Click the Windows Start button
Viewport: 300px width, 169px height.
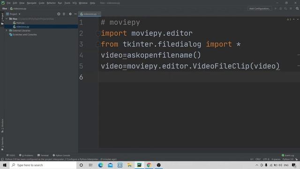click(x=5, y=165)
